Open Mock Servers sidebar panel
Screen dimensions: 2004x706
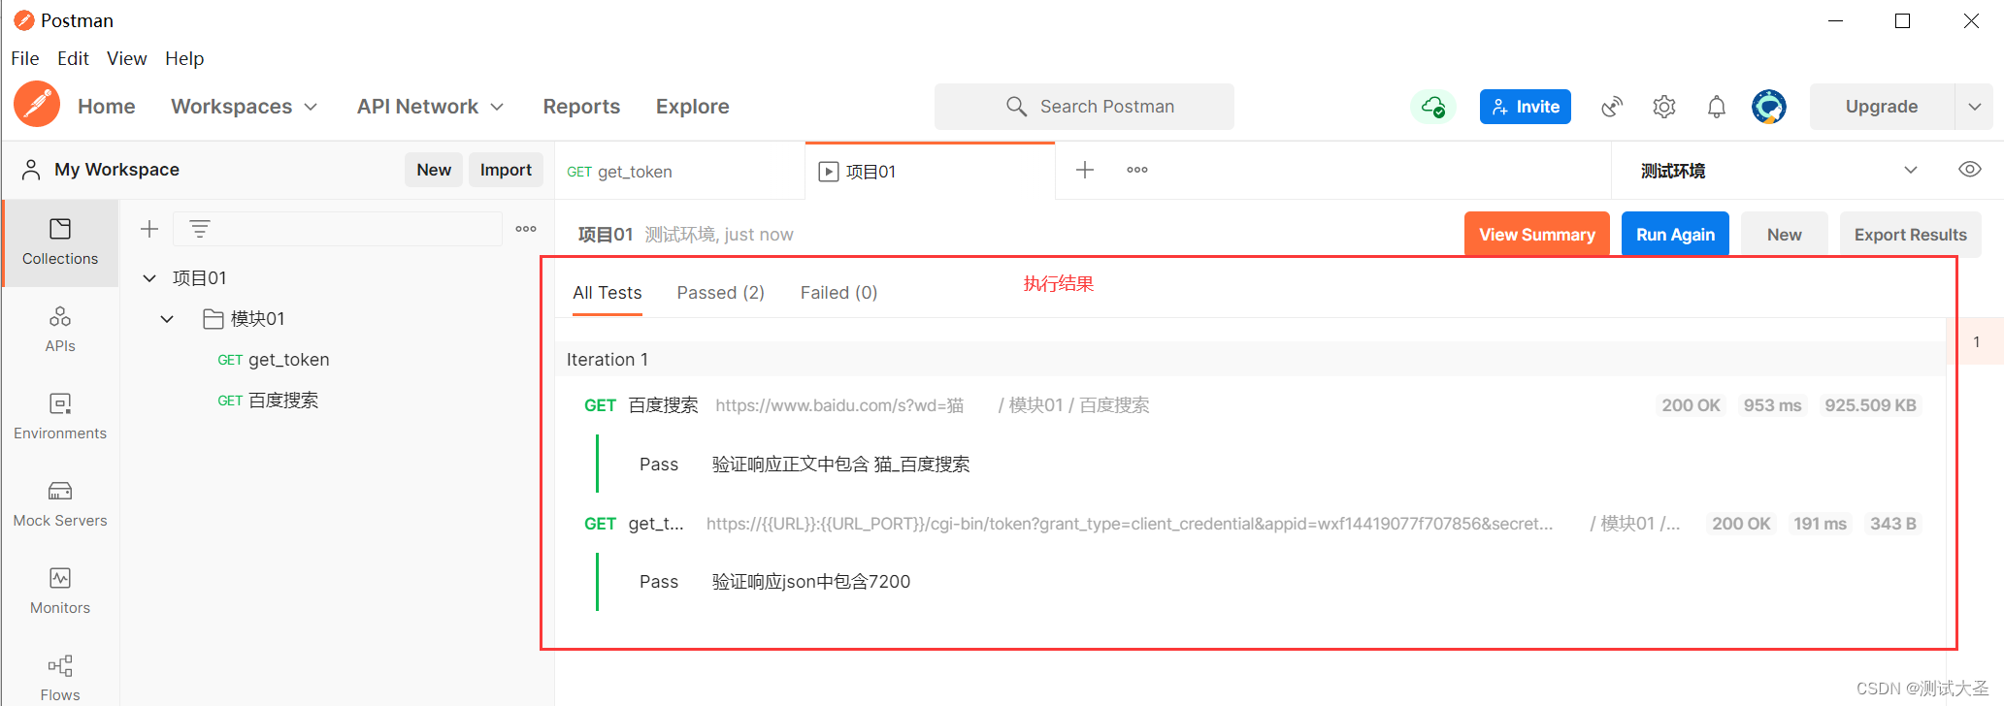pyautogui.click(x=60, y=504)
